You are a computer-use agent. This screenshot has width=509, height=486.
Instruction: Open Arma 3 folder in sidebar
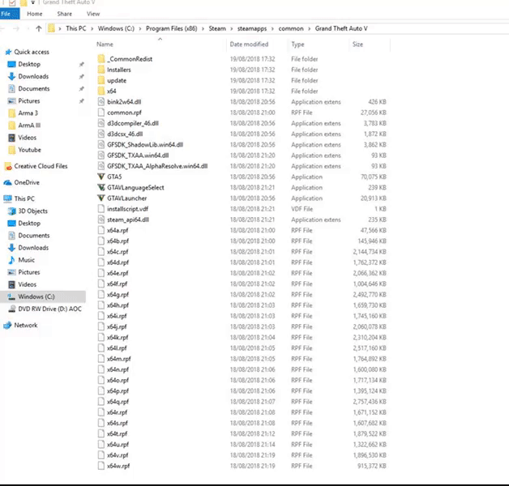(x=28, y=113)
